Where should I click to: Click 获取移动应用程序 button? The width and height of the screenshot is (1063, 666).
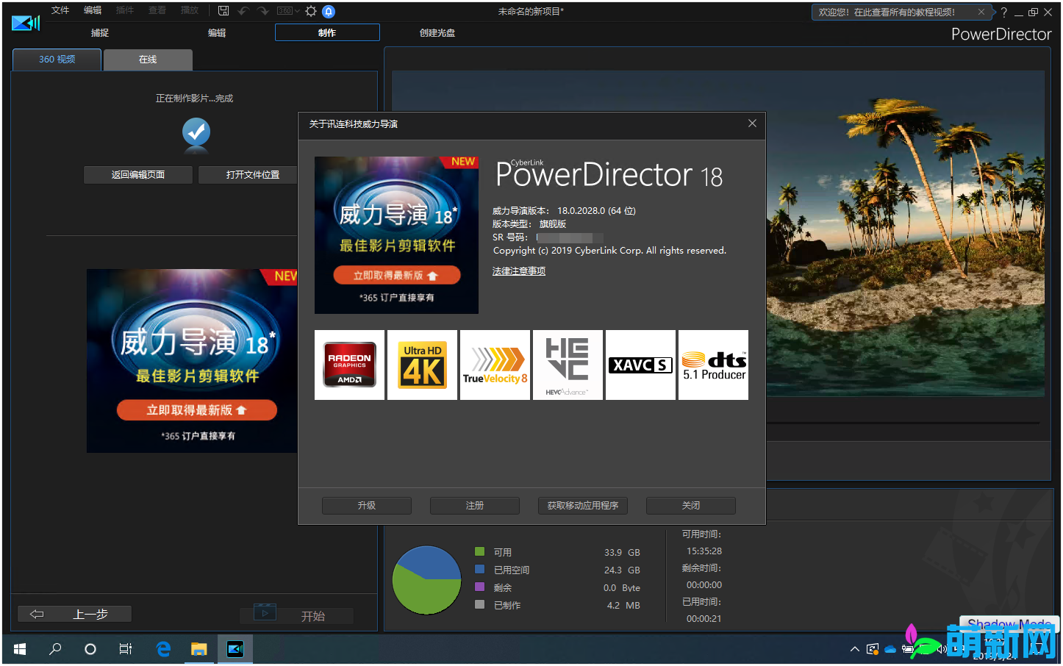click(x=583, y=506)
